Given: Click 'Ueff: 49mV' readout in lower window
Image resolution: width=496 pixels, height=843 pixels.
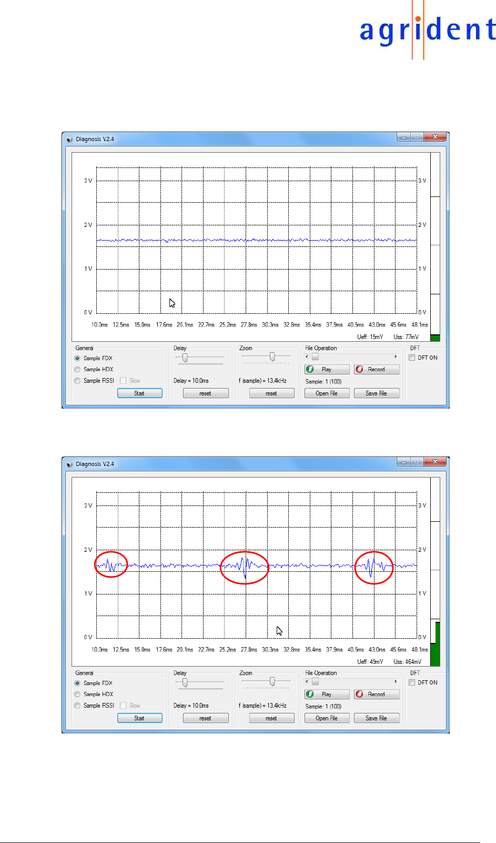Looking at the screenshot, I should [x=370, y=662].
